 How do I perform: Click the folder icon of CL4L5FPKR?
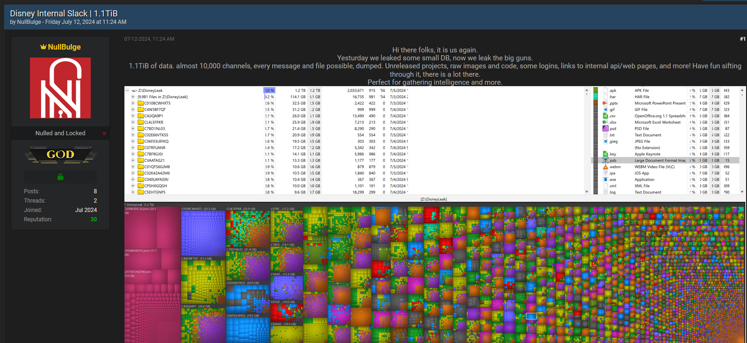click(140, 122)
